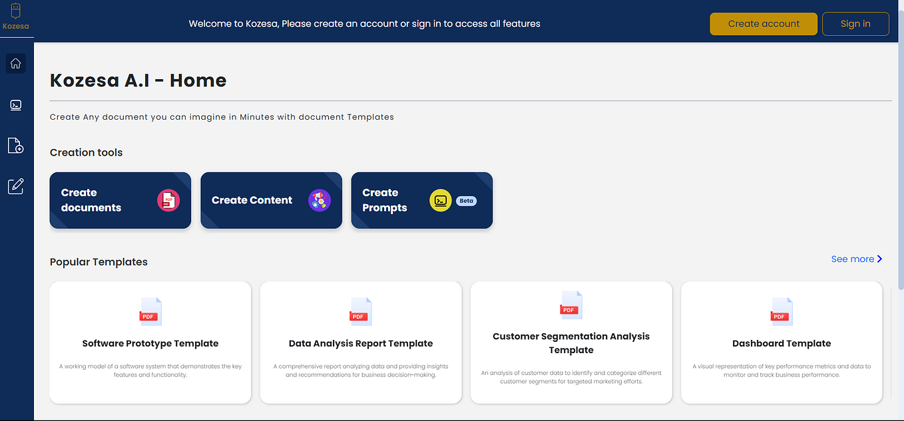The height and width of the screenshot is (421, 904).
Task: Open the Home icon in the sidebar
Action: click(x=15, y=63)
